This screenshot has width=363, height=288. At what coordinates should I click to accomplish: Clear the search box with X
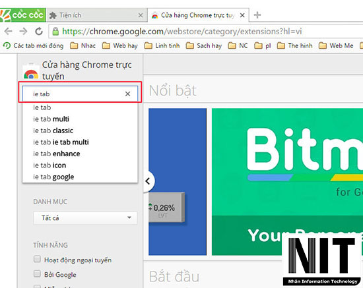127,94
